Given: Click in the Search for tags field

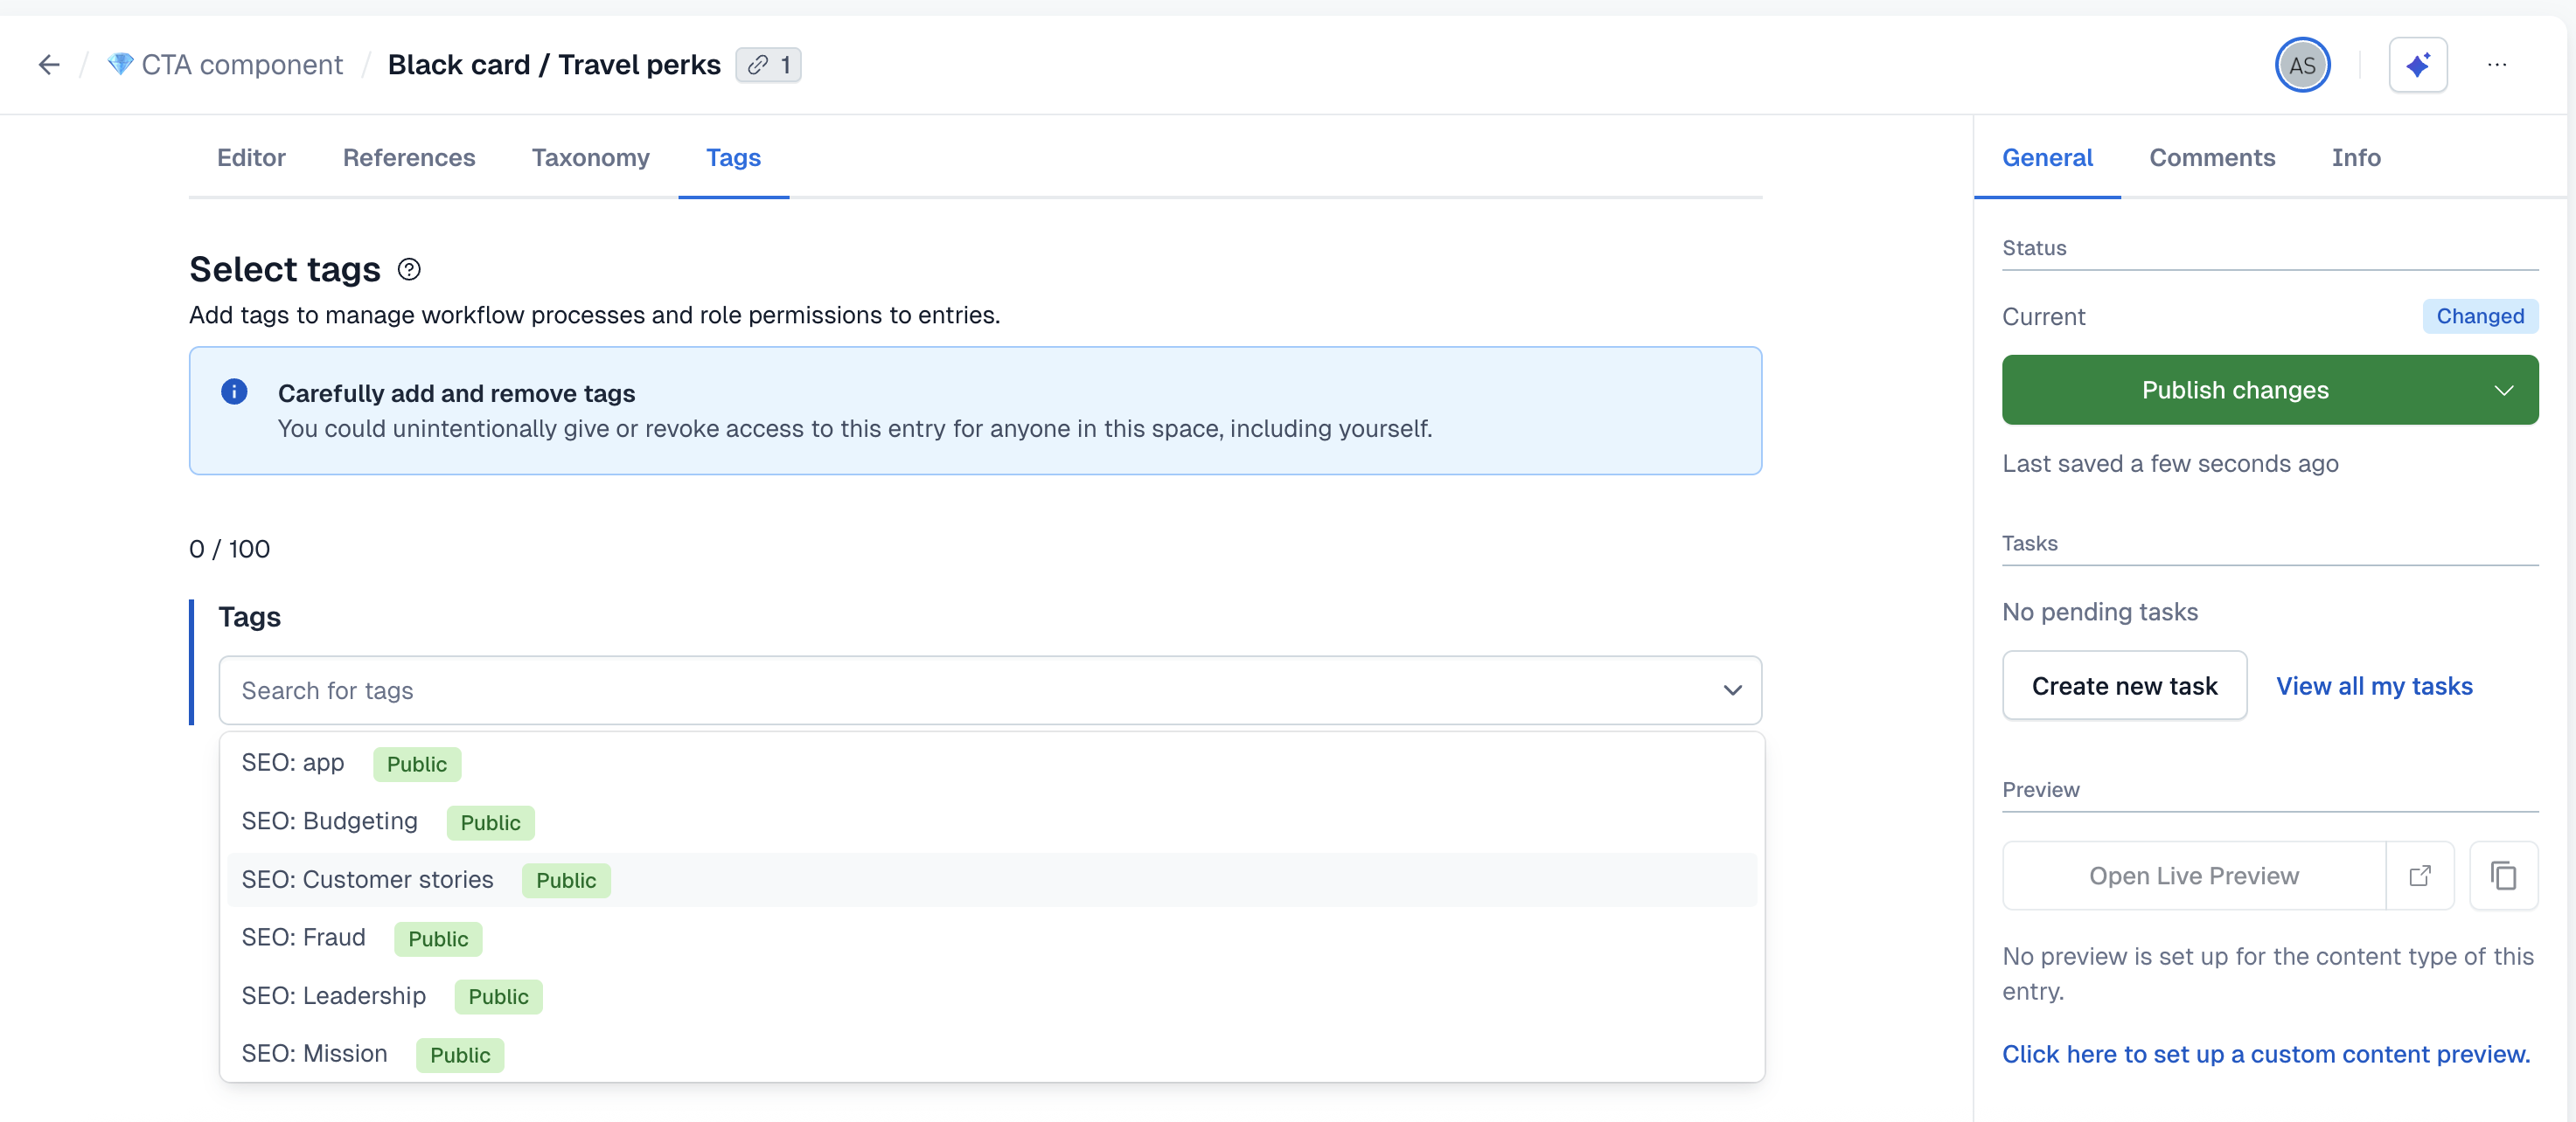Looking at the screenshot, I should tap(960, 690).
